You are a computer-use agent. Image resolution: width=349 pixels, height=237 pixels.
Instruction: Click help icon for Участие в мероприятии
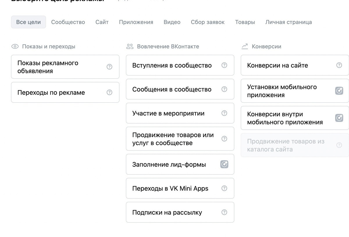point(224,113)
